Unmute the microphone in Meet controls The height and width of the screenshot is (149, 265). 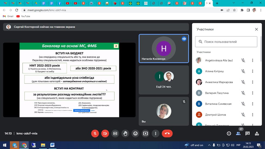click(x=95, y=134)
